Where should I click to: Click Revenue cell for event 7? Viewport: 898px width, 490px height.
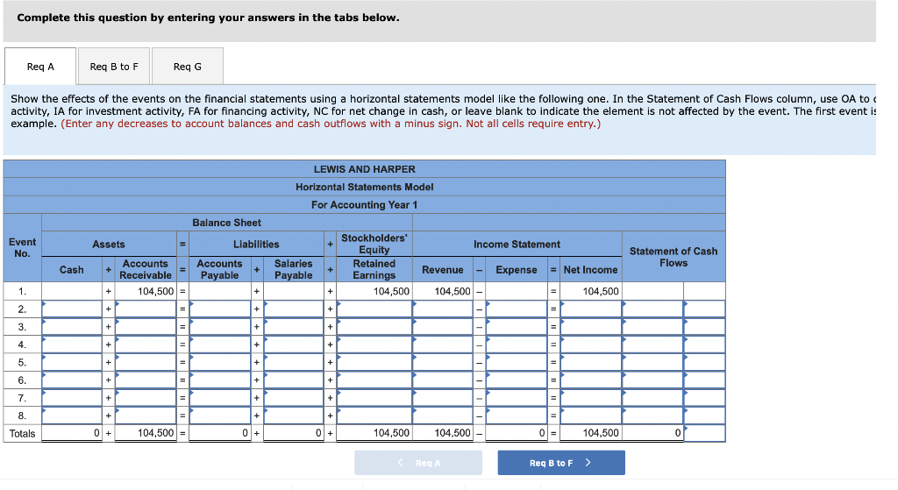pyautogui.click(x=443, y=398)
